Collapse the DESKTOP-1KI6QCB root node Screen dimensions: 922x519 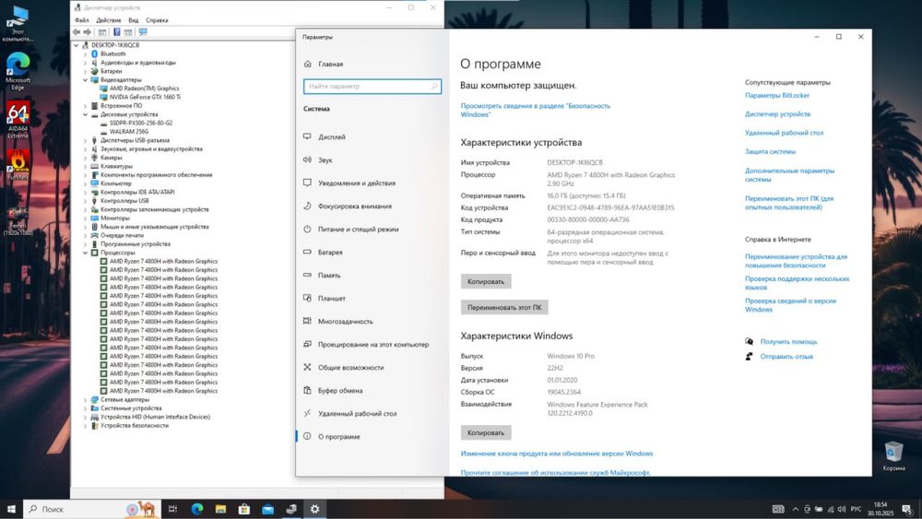pyautogui.click(x=76, y=45)
